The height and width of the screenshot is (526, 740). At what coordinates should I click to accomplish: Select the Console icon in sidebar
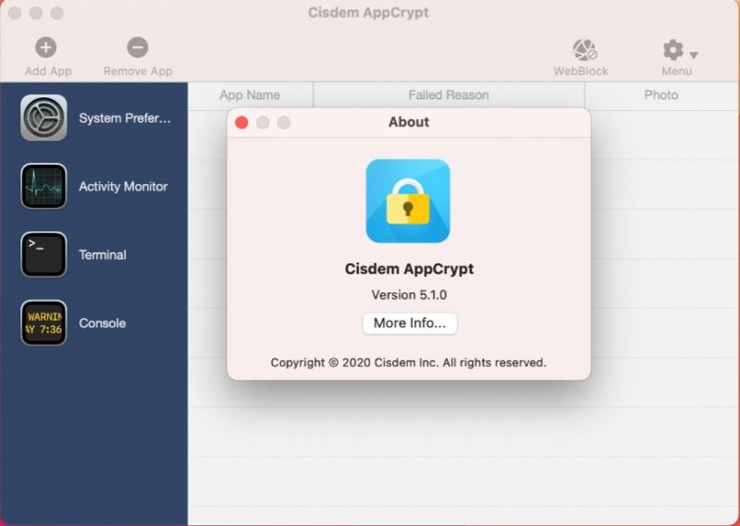(43, 323)
